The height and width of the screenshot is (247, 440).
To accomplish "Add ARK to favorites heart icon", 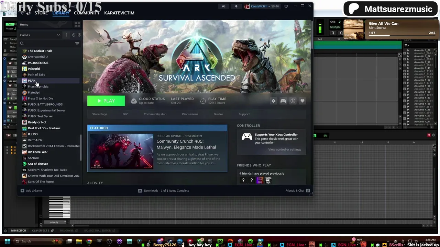I will 302,101.
